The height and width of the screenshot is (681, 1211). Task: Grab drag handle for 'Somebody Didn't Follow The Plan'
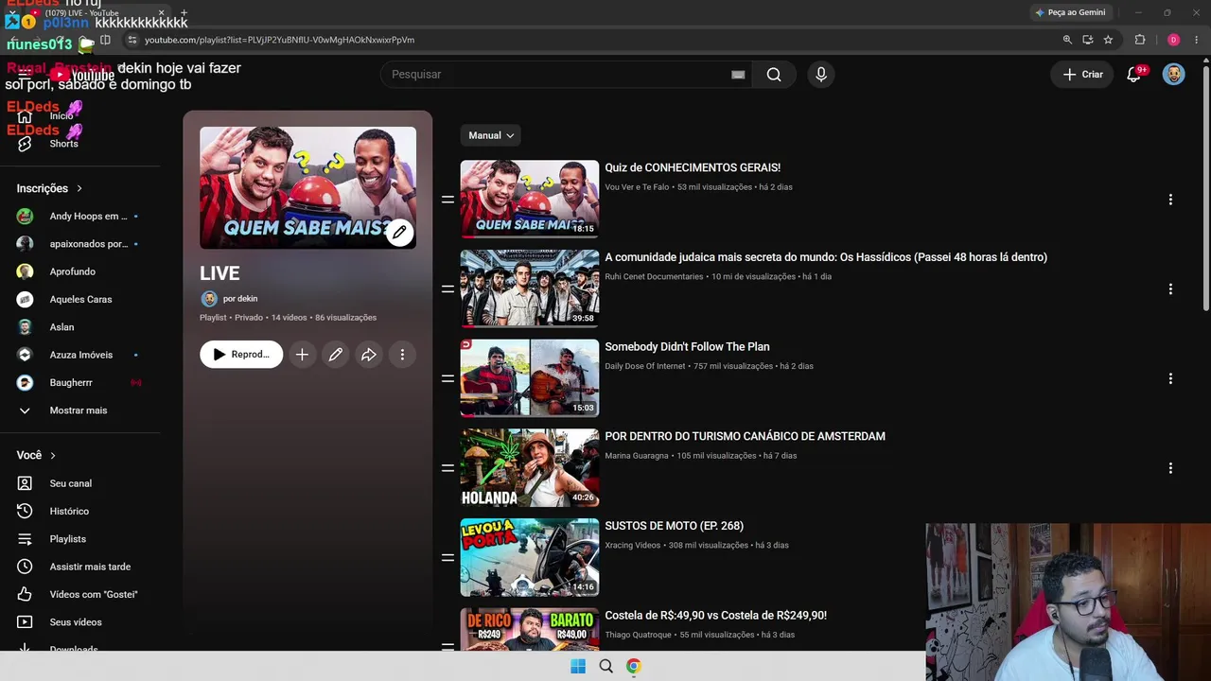pyautogui.click(x=448, y=378)
